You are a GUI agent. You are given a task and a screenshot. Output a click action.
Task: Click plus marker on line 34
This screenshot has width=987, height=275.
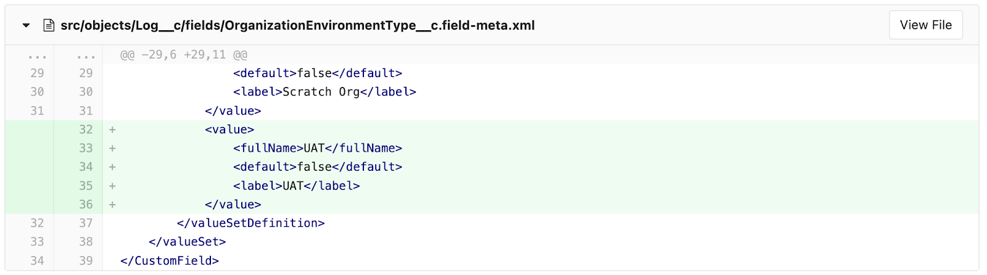[112, 167]
